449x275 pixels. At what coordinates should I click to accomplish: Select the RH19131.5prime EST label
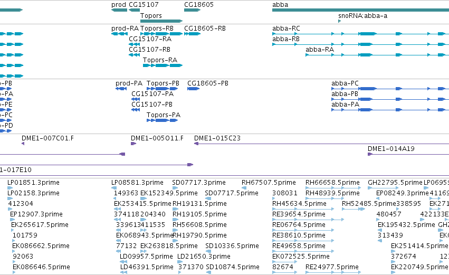(x=199, y=204)
